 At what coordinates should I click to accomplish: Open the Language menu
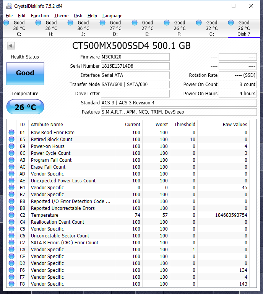[112, 16]
